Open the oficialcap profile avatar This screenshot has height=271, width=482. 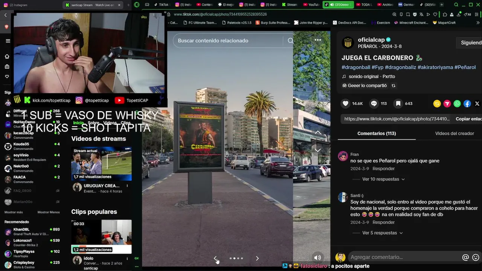tap(348, 43)
